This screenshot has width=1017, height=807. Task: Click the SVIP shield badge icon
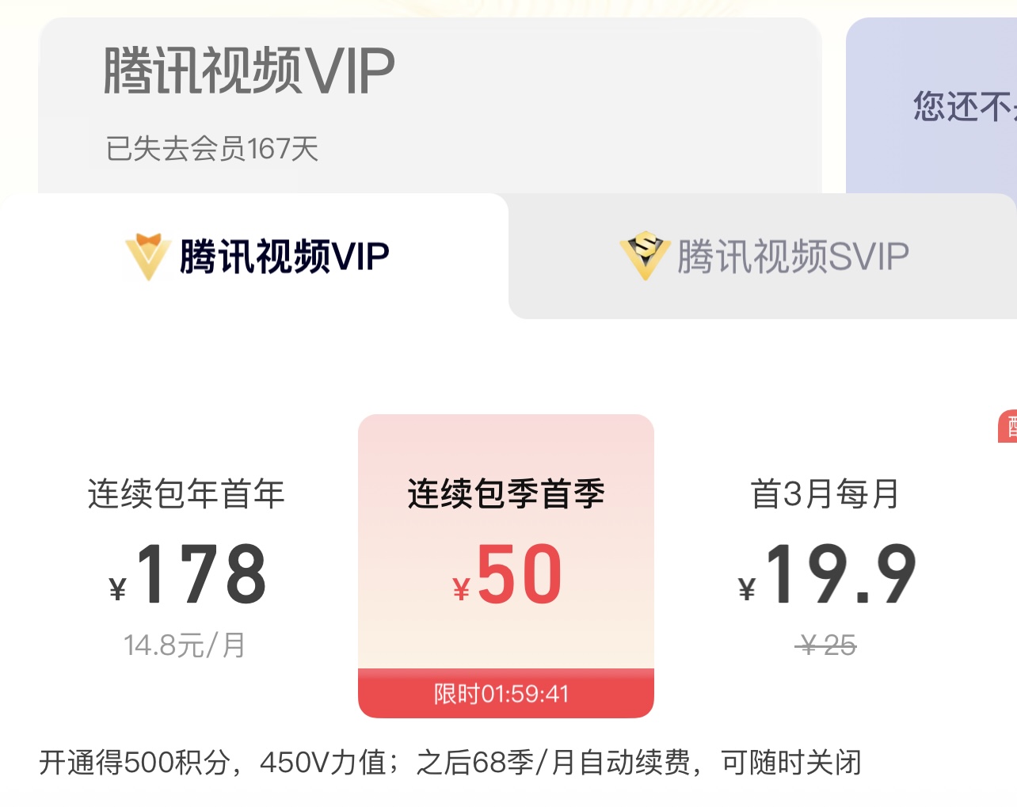click(645, 256)
